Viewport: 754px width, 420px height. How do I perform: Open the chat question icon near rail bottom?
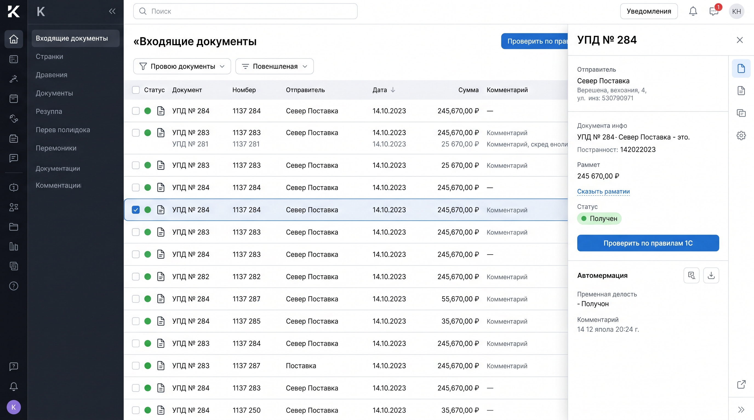click(x=14, y=367)
